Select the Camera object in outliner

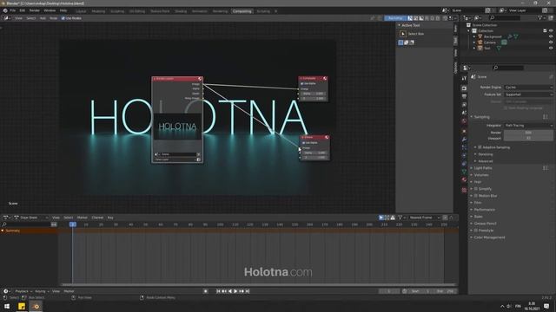(490, 42)
